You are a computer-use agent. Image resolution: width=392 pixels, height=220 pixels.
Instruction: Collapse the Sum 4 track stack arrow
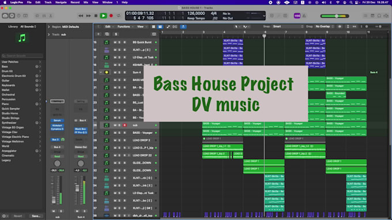[x=101, y=72]
